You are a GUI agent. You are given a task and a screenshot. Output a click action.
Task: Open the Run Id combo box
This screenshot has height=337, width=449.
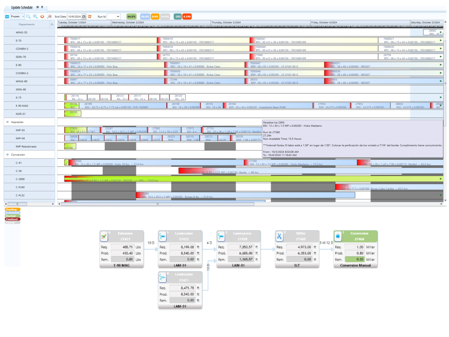(x=114, y=16)
